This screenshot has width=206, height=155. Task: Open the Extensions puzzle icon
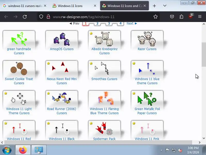click(181, 17)
